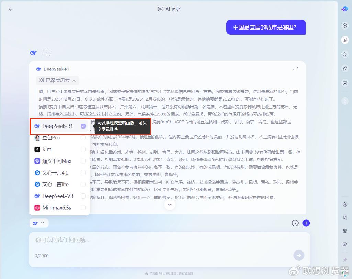Select 文心一言4.0 in model list
Viewport: 352px width, 279px height.
(60, 172)
